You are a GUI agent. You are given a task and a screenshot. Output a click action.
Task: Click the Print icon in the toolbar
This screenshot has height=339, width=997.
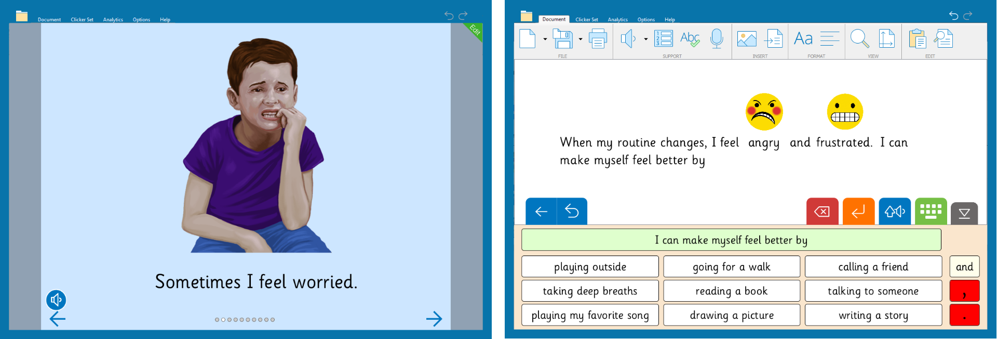pyautogui.click(x=598, y=39)
